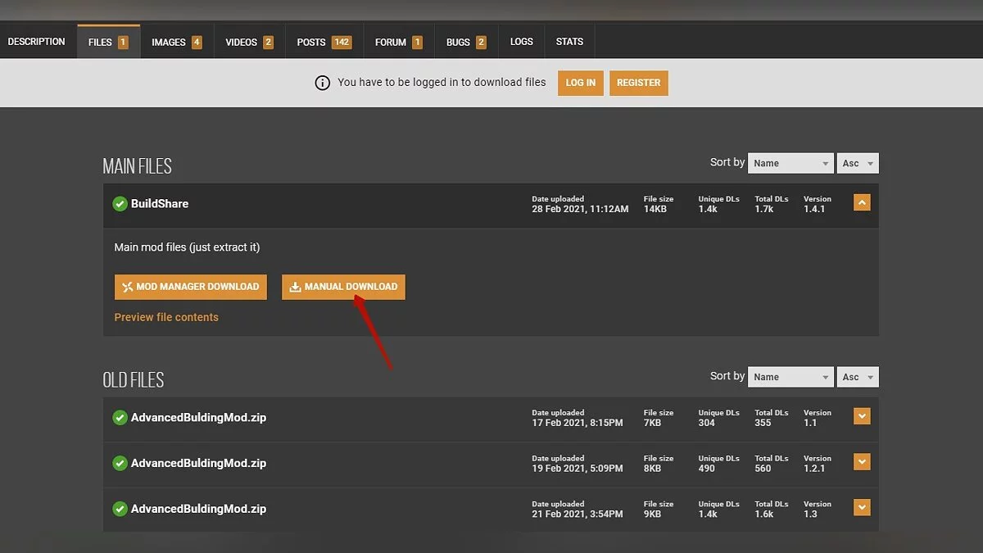Open Main Files sort by Name dropdown
The height and width of the screenshot is (553, 983).
coord(790,163)
